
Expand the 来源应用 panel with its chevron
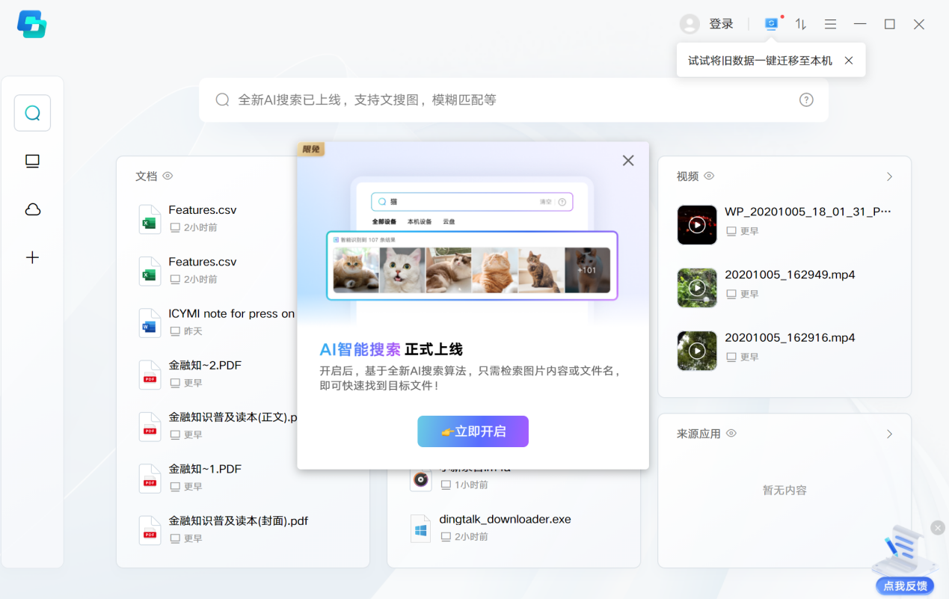pyautogui.click(x=889, y=434)
